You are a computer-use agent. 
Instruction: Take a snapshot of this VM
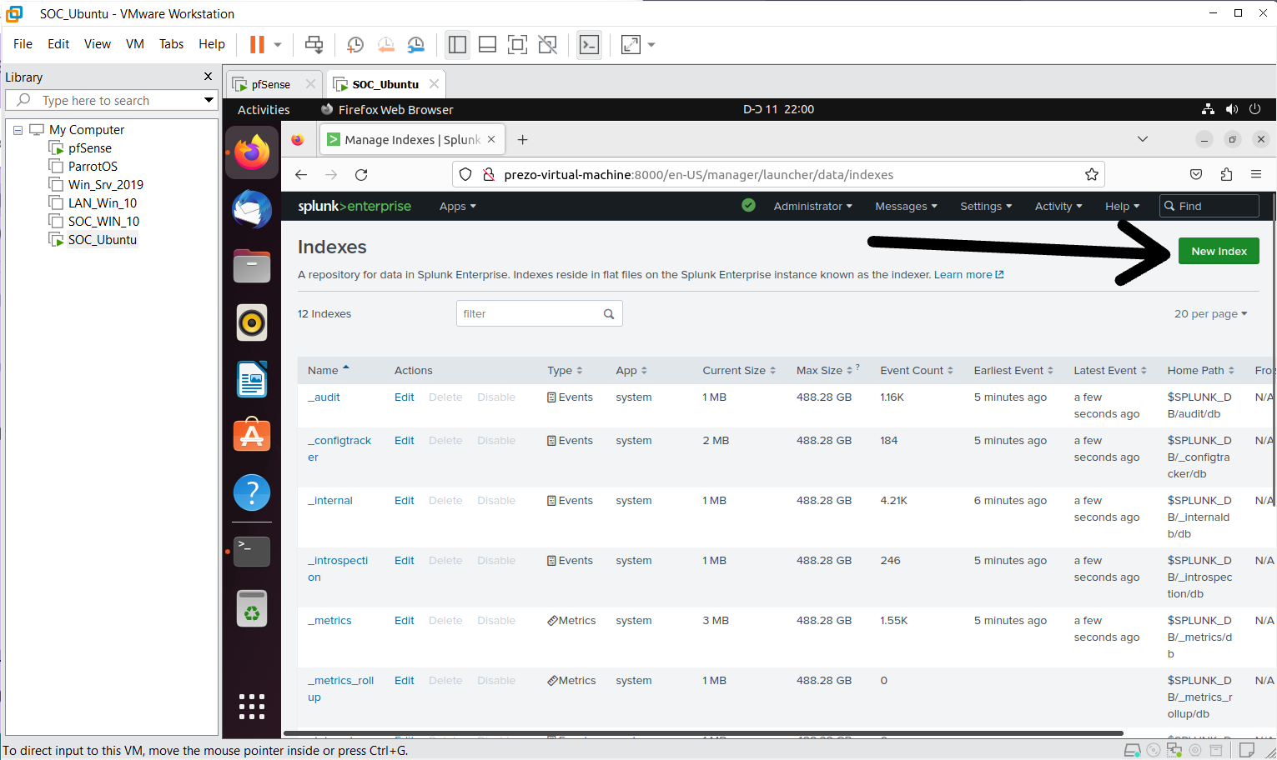(355, 44)
